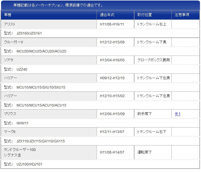Select the トランクルーム下奥 position cell

point(153,42)
